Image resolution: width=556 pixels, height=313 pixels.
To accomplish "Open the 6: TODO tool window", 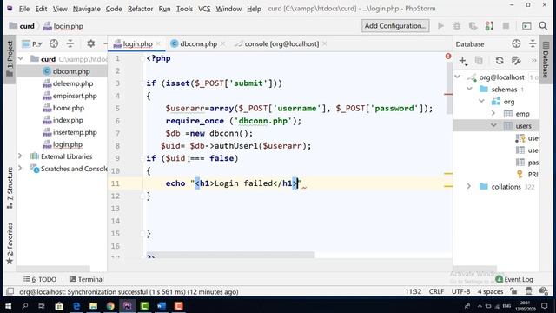I will tap(40, 279).
